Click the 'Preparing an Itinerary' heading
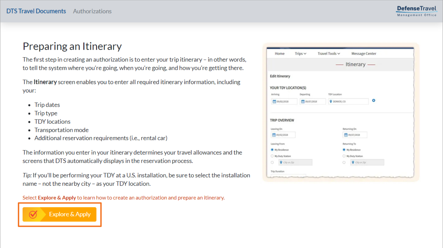443x248 pixels. point(72,46)
